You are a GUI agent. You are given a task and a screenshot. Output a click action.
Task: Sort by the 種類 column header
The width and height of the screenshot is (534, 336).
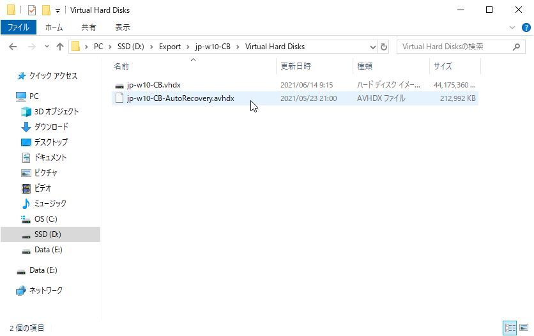(x=392, y=66)
